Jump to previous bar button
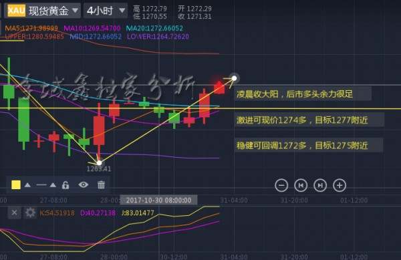The height and width of the screenshot is (260, 401). pos(301,185)
